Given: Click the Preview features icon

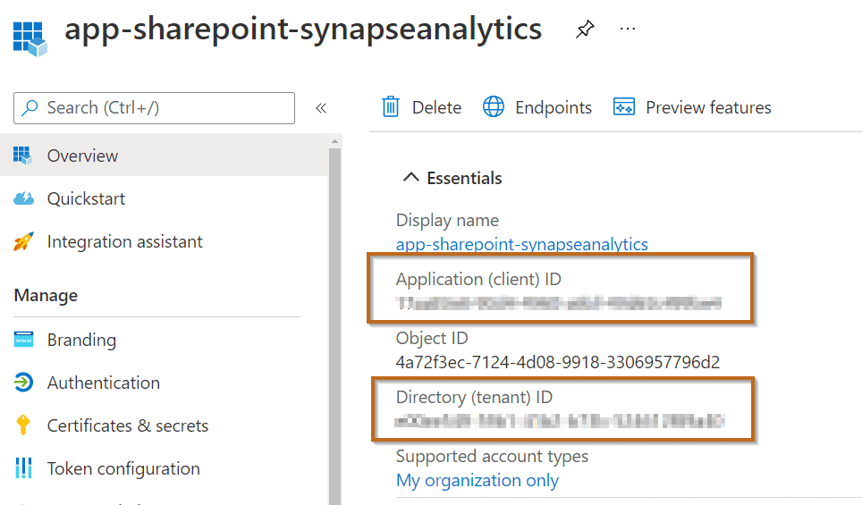Looking at the screenshot, I should pyautogui.click(x=624, y=107).
